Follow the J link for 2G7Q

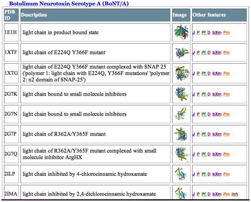tap(194, 154)
